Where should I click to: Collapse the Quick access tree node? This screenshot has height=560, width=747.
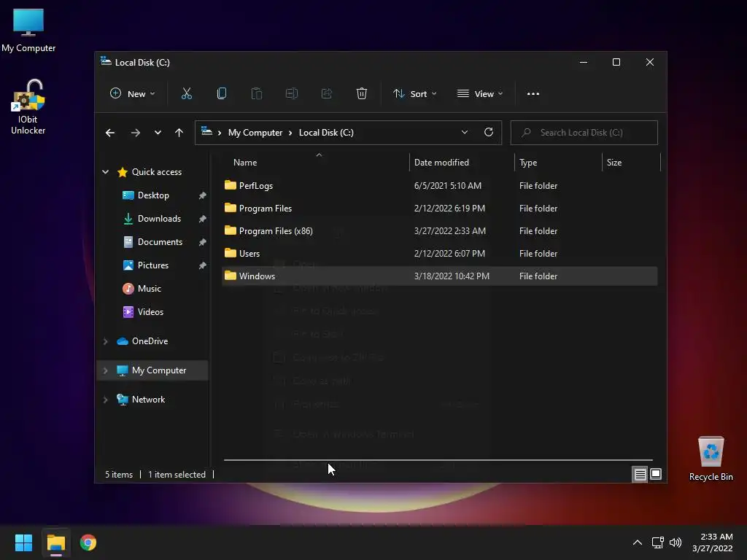click(x=105, y=172)
